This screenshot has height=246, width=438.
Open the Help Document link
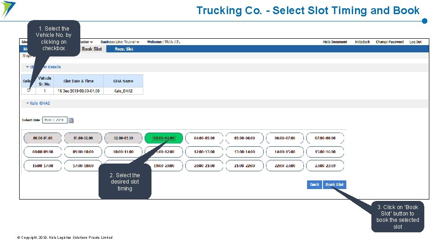click(335, 42)
